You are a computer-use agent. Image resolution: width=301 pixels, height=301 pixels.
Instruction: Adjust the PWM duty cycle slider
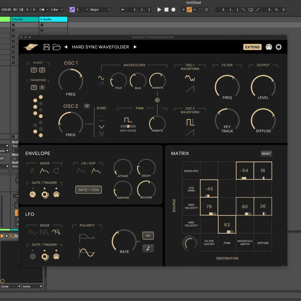point(128,126)
